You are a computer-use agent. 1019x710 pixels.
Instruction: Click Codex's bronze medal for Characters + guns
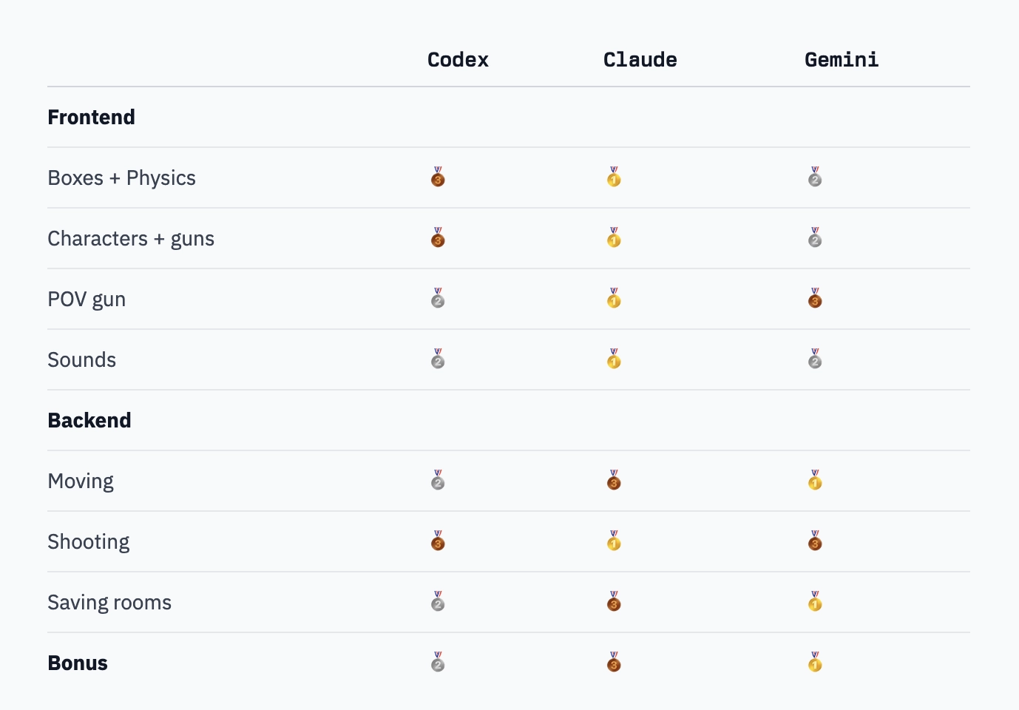click(x=438, y=238)
